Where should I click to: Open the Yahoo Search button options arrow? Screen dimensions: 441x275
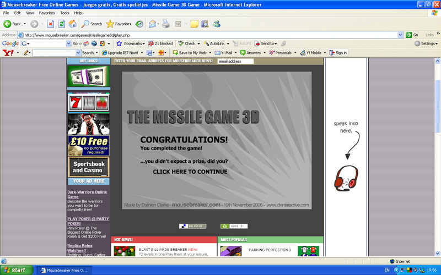tap(97, 52)
